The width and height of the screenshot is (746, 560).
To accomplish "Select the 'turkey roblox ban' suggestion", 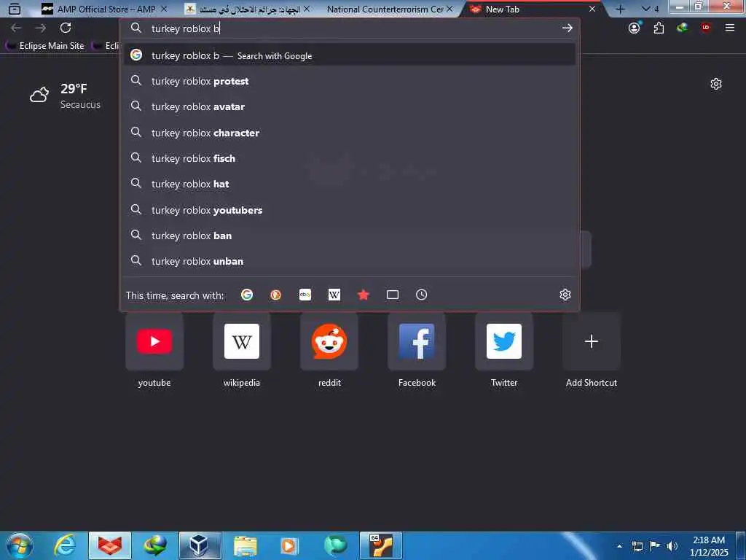I will (x=350, y=236).
